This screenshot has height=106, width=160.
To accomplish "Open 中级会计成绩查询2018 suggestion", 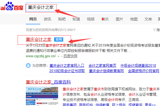I will [138, 66].
